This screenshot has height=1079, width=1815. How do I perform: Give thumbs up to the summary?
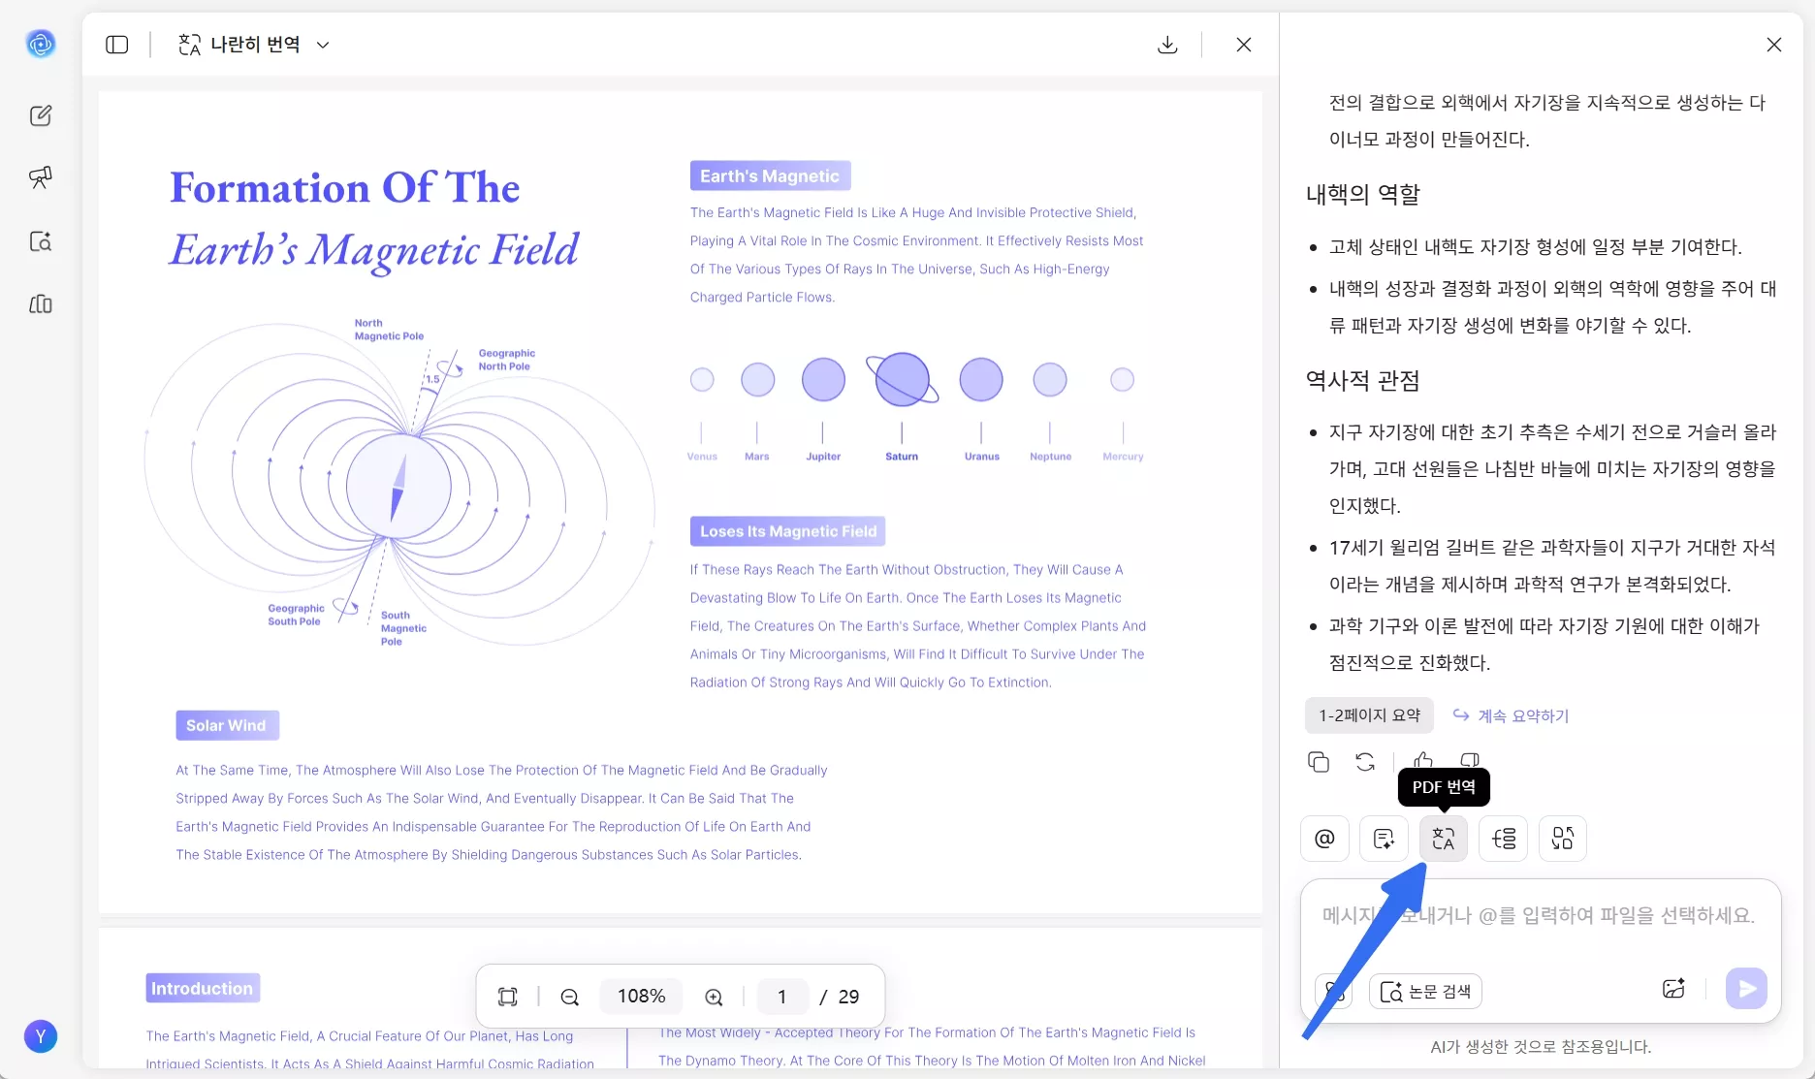point(1422,760)
